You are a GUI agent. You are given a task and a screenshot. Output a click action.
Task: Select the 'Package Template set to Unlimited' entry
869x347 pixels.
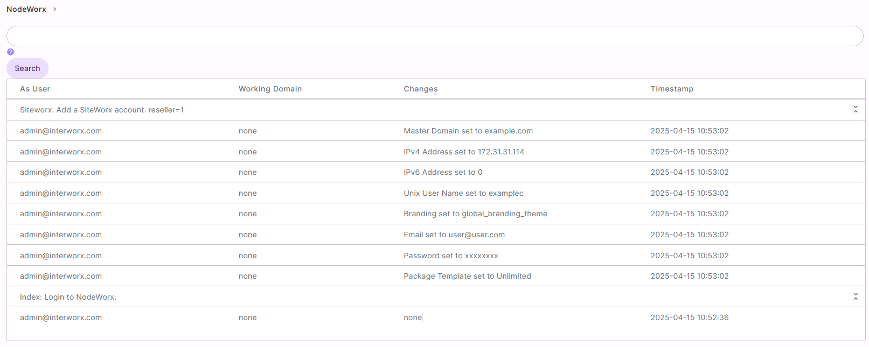(467, 277)
